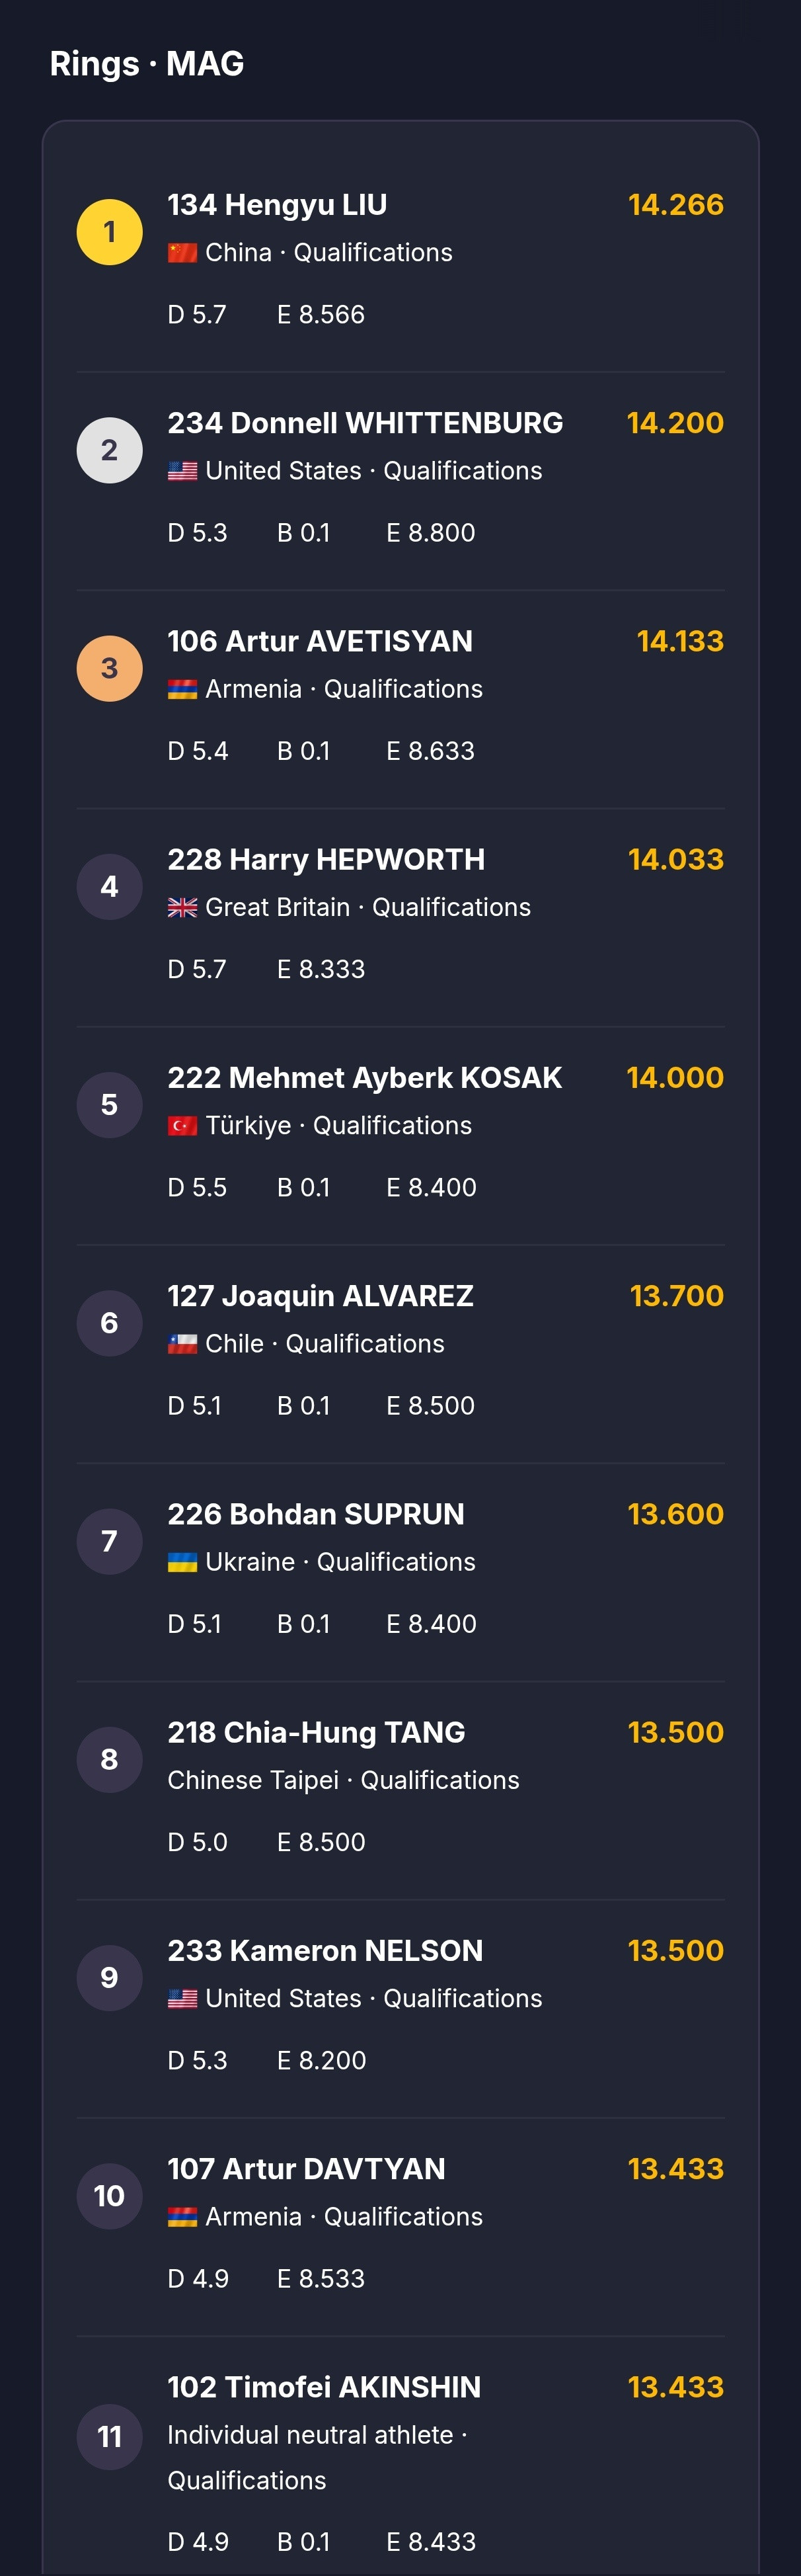The image size is (801, 2576).
Task: Select Chia-Hung TANG's name
Action: pos(316,1732)
